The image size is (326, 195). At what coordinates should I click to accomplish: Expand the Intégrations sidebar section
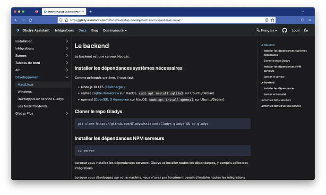pos(67,48)
